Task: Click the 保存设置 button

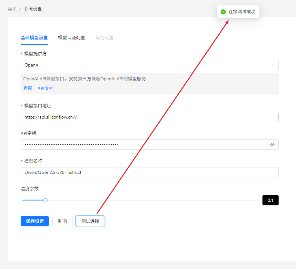Action: tap(35, 221)
